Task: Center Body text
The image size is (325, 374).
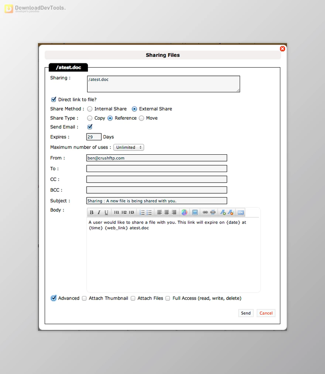Action: coord(167,212)
